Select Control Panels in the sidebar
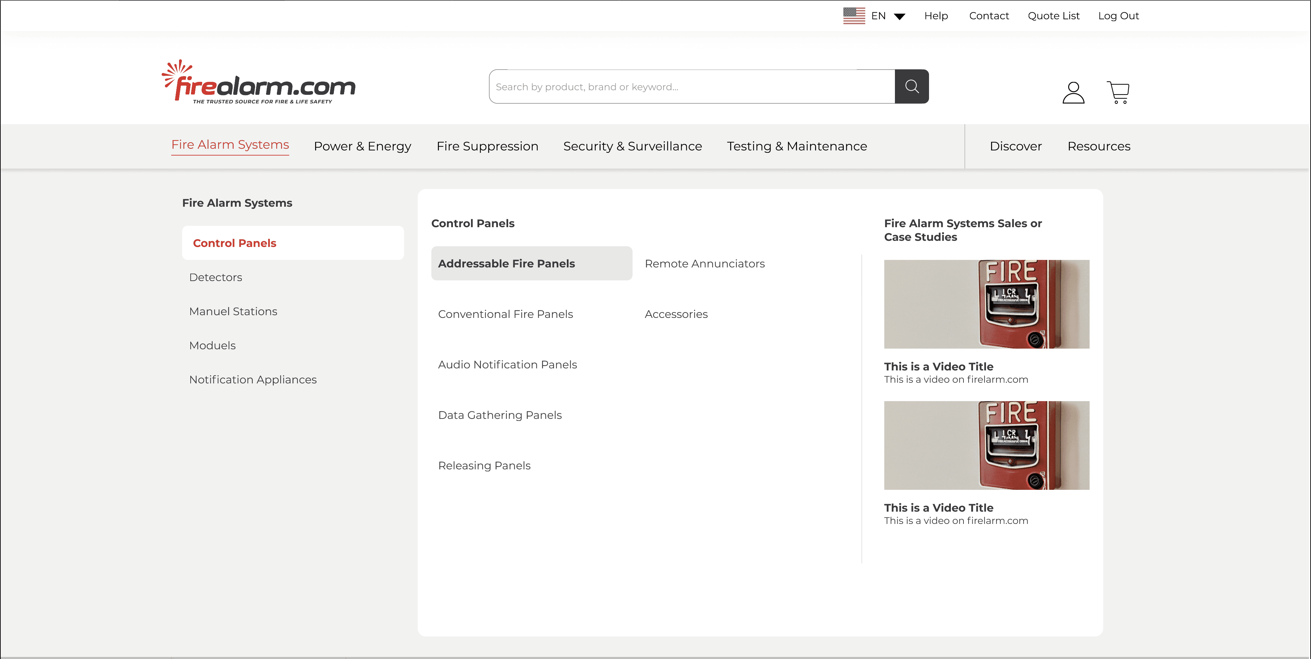The image size is (1311, 659). (x=235, y=243)
